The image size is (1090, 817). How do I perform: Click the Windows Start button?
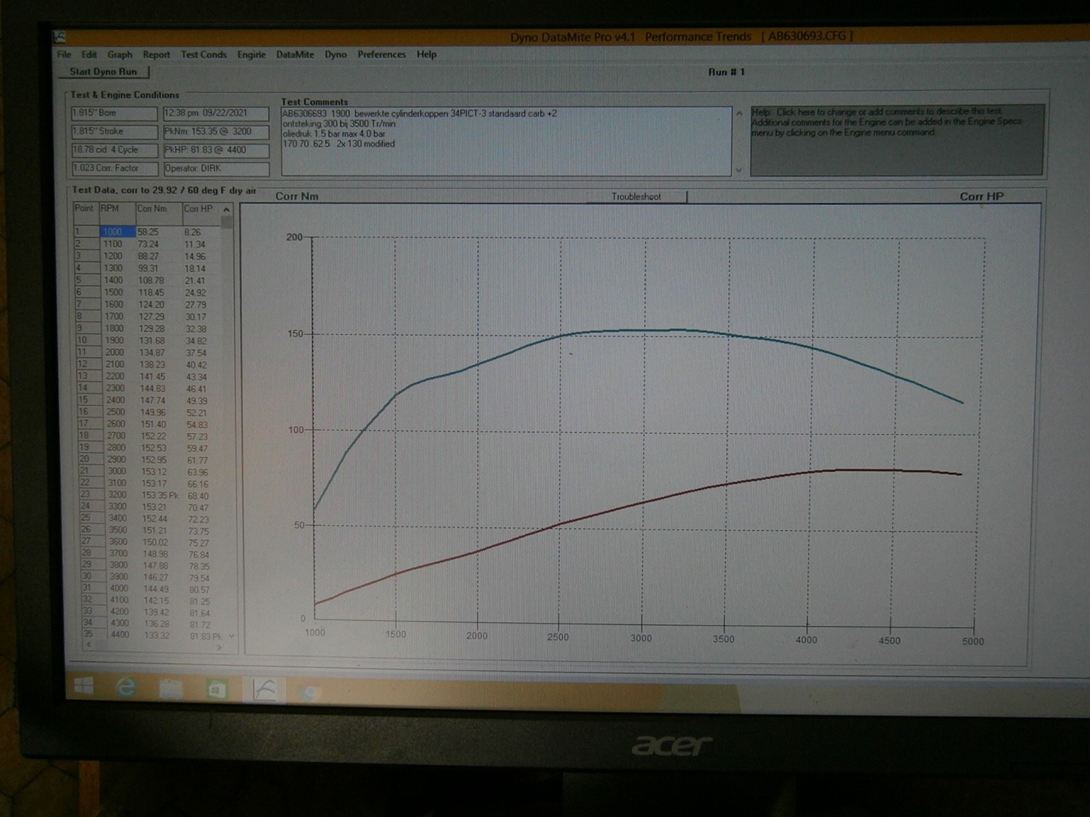click(x=84, y=686)
